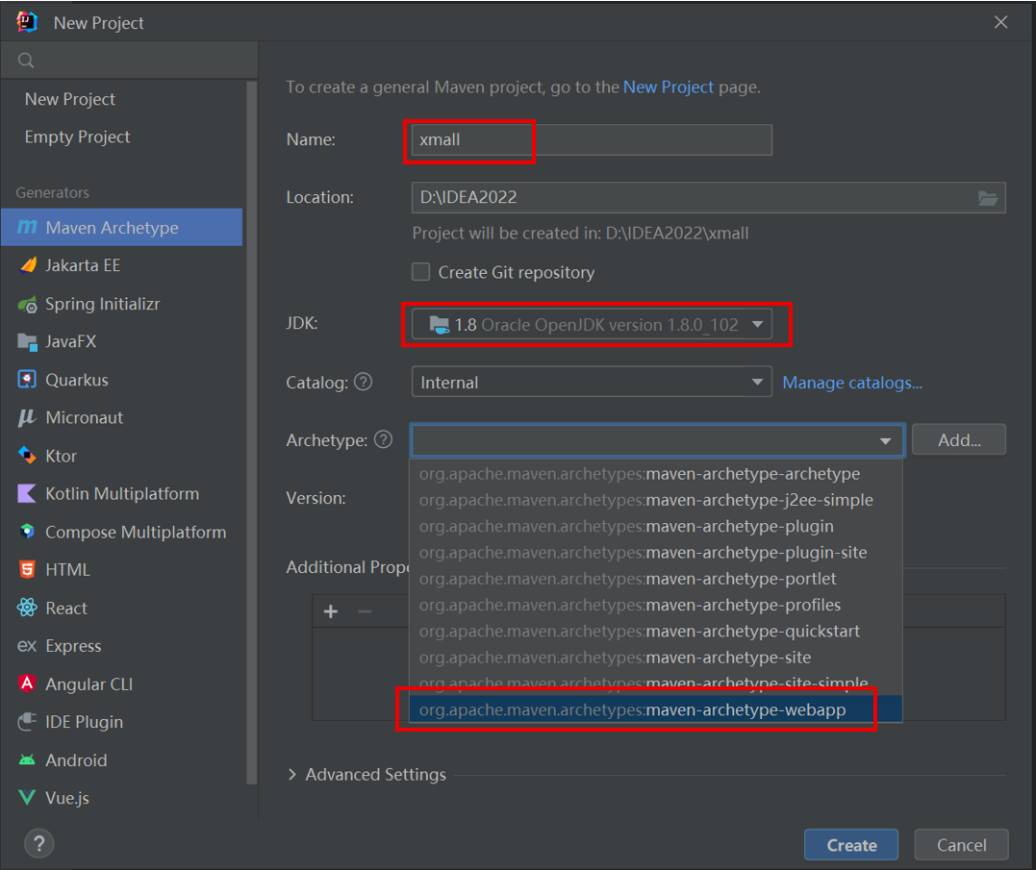Open the JDK version dropdown
Image resolution: width=1036 pixels, height=870 pixels.
click(x=592, y=325)
